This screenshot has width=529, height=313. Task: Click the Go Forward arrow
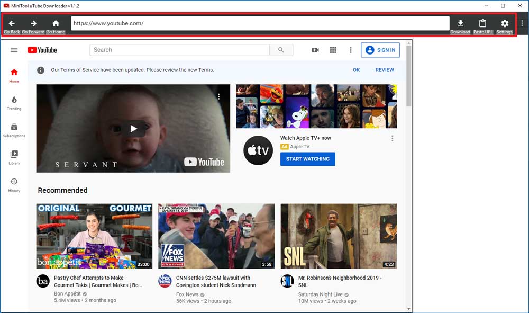pyautogui.click(x=33, y=23)
